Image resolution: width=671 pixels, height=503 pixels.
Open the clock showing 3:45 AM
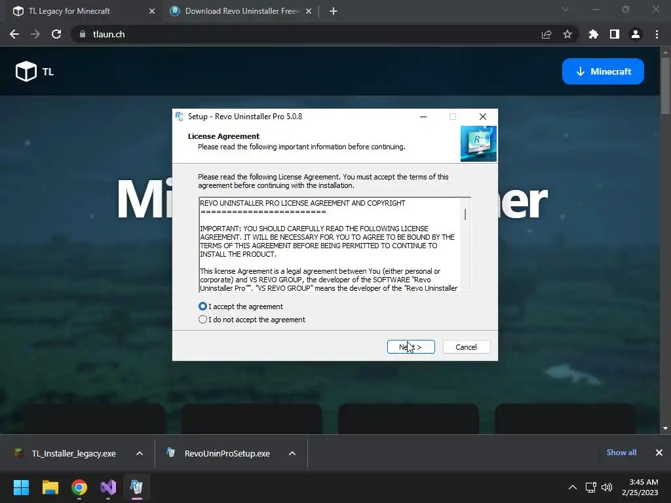640,487
